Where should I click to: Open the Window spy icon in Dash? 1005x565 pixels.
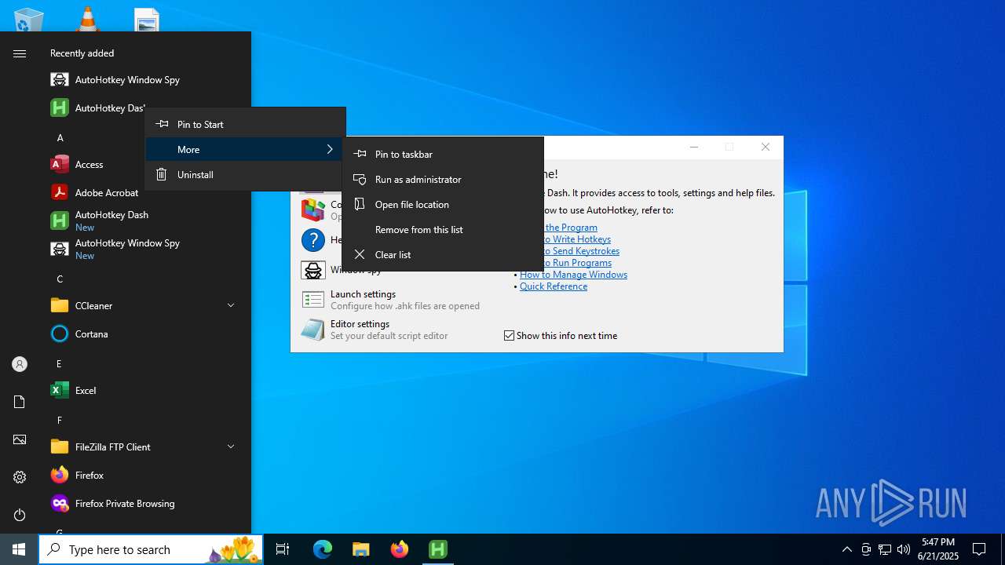[x=313, y=270]
